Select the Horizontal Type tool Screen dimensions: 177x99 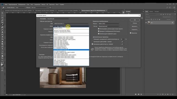click(2, 49)
